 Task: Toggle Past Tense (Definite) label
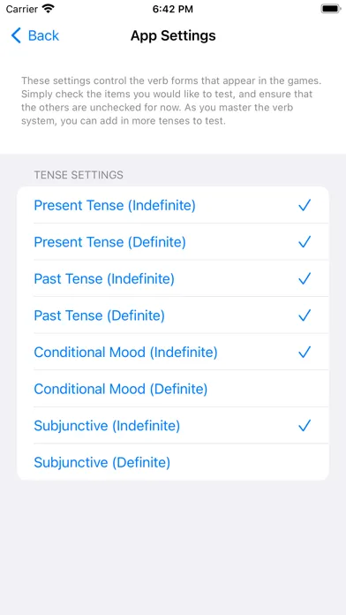pos(99,315)
